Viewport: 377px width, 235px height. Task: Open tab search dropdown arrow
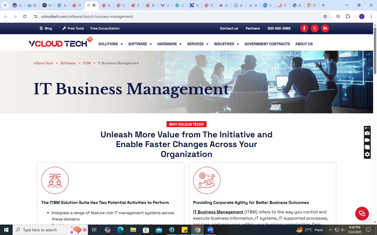tap(5, 5)
